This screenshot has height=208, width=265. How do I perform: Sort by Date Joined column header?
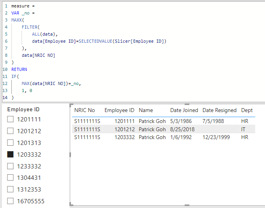(x=184, y=110)
